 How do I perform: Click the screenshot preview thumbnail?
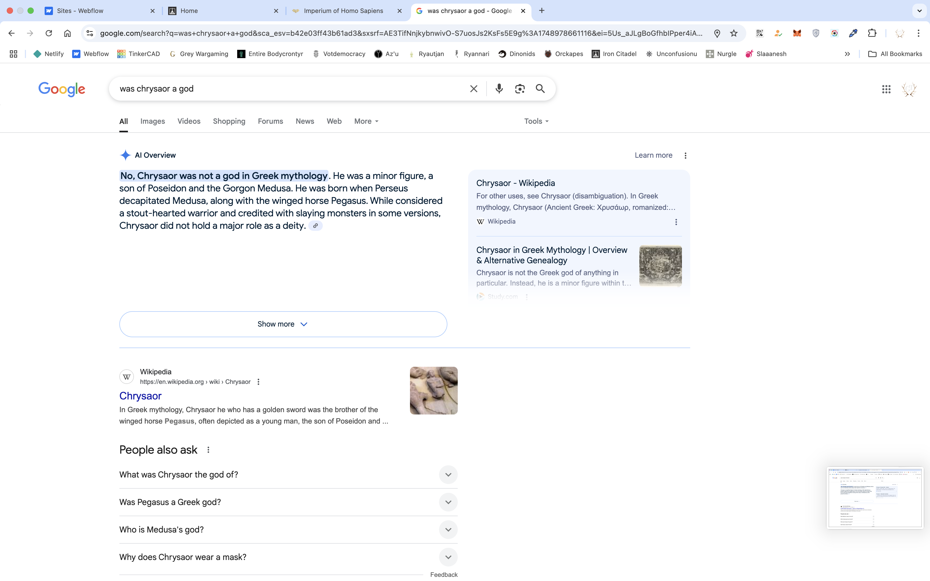click(875, 498)
